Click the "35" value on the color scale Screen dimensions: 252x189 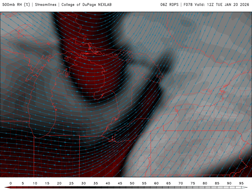(x=96, y=183)
